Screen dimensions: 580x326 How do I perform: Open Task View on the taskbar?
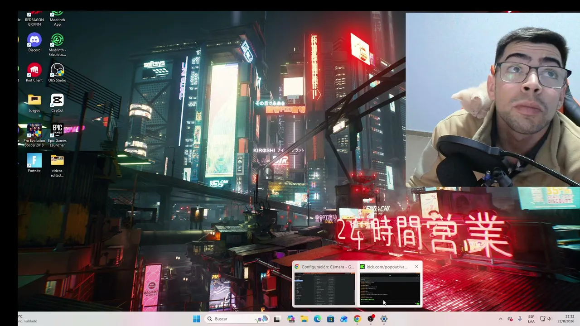(x=277, y=319)
